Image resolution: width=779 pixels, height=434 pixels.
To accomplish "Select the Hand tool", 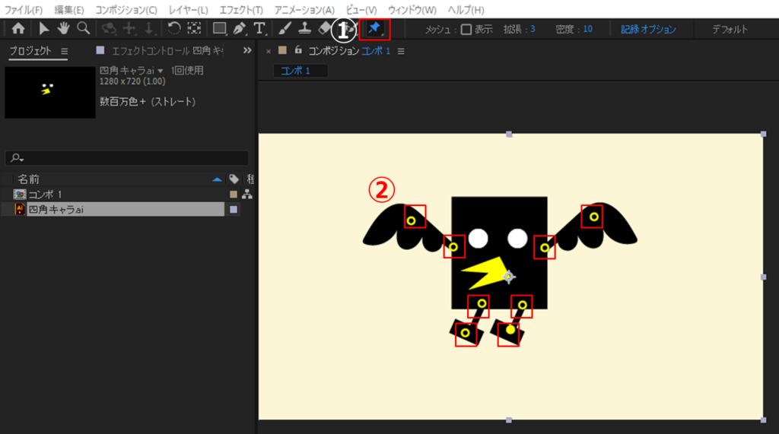I will coord(63,29).
